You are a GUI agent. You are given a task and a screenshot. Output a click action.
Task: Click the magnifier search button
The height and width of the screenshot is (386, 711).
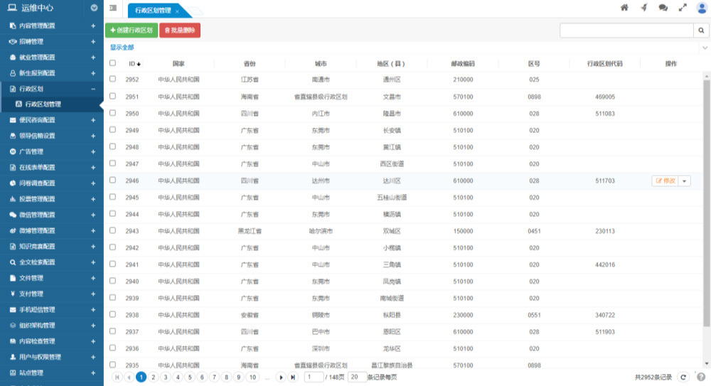click(701, 31)
